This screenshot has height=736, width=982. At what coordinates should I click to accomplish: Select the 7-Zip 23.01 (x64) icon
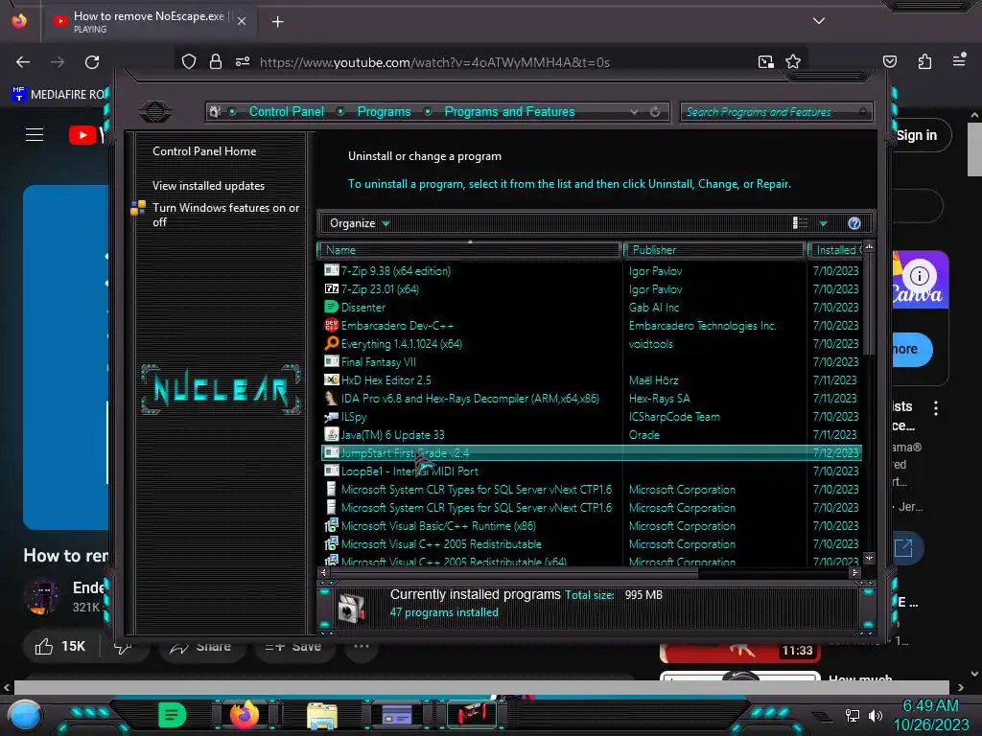tap(331, 289)
